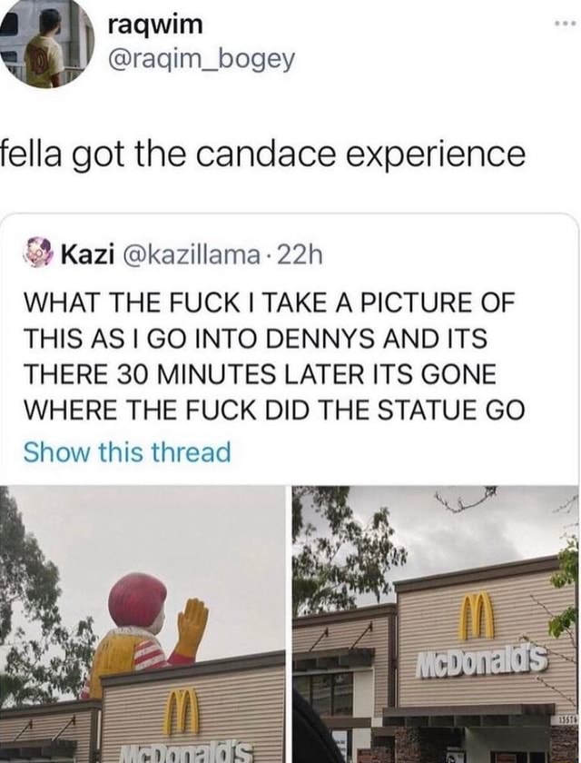Open Kazi's display name in quoted tweet

point(87,255)
